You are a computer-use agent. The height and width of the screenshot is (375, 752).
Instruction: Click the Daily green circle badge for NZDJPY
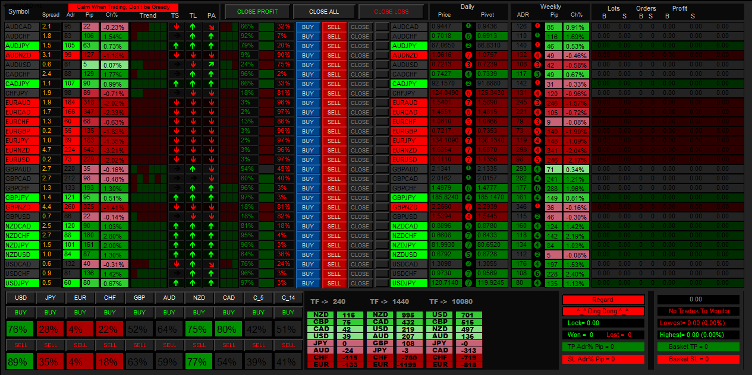[x=468, y=245]
